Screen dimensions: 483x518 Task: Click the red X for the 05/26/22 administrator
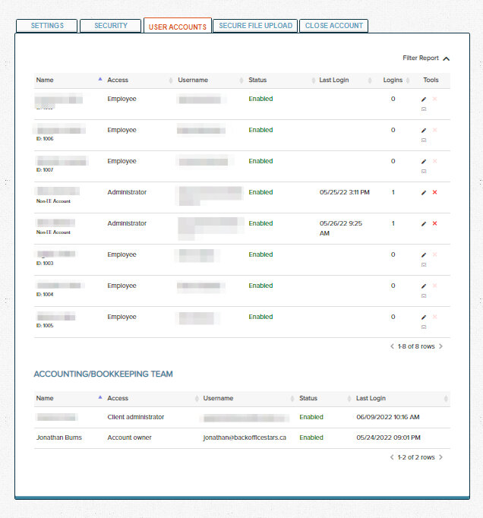coord(434,224)
